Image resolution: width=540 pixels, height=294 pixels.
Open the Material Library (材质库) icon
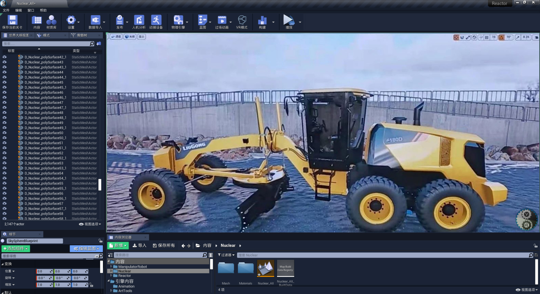click(x=51, y=20)
